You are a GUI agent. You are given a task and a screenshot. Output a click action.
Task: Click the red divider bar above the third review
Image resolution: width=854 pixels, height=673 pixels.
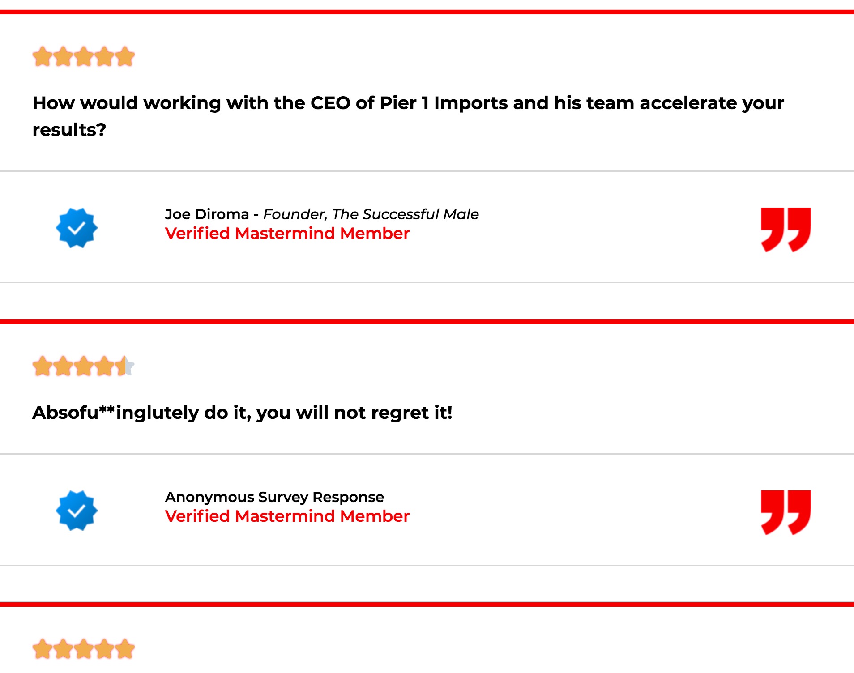click(x=427, y=604)
